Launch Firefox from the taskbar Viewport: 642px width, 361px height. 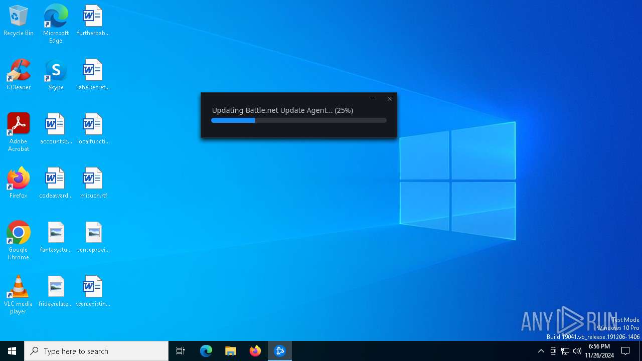pyautogui.click(x=255, y=351)
